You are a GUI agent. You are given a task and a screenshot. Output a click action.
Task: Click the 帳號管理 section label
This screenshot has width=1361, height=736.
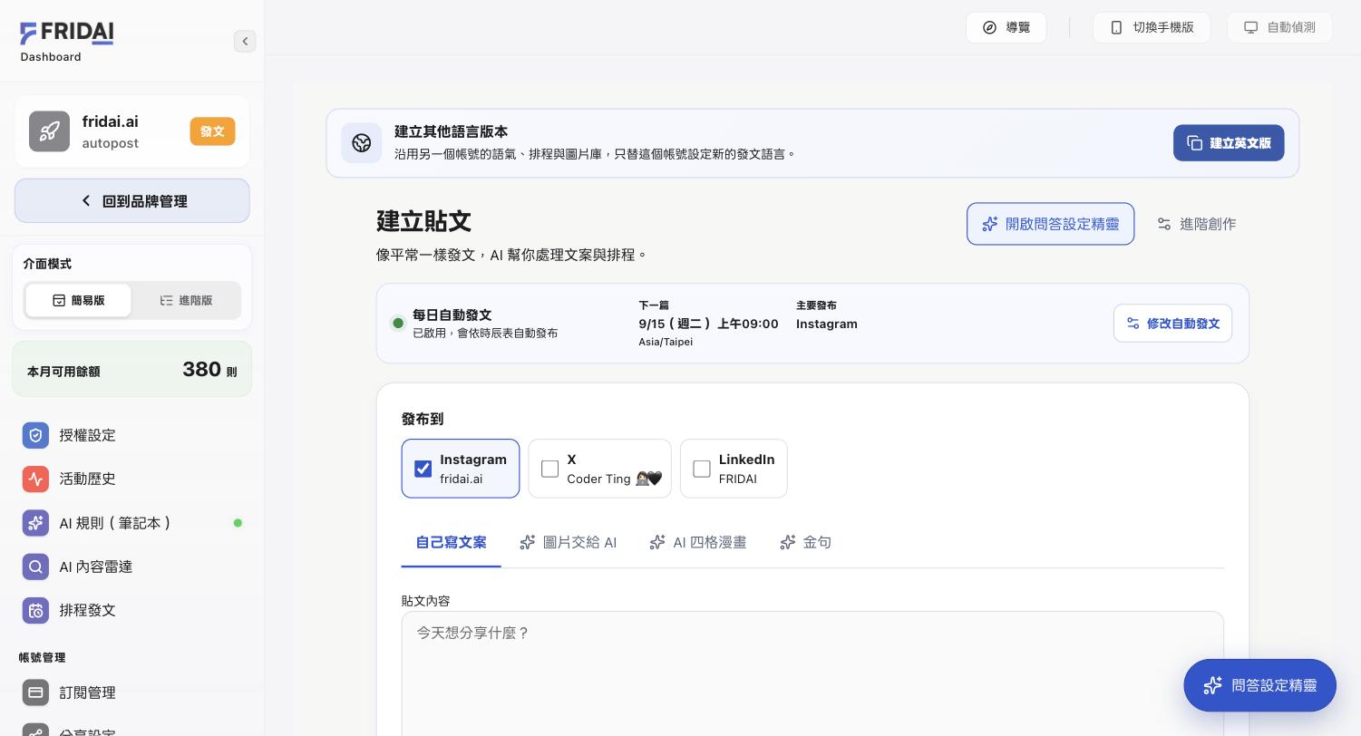point(42,657)
